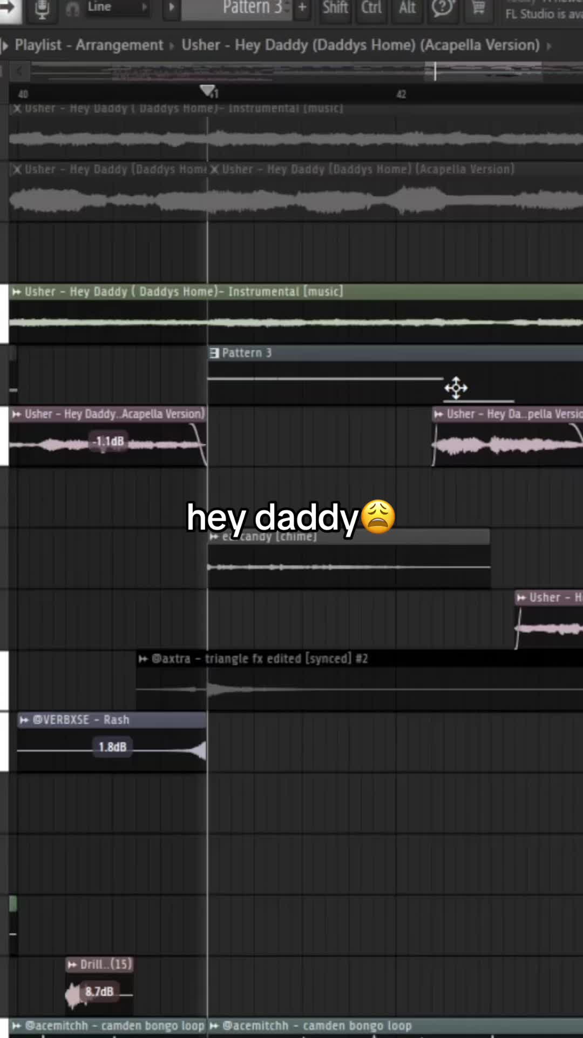Image resolution: width=583 pixels, height=1038 pixels.
Task: Open menu icon of Usher Hey Da..pella clip
Action: (439, 414)
